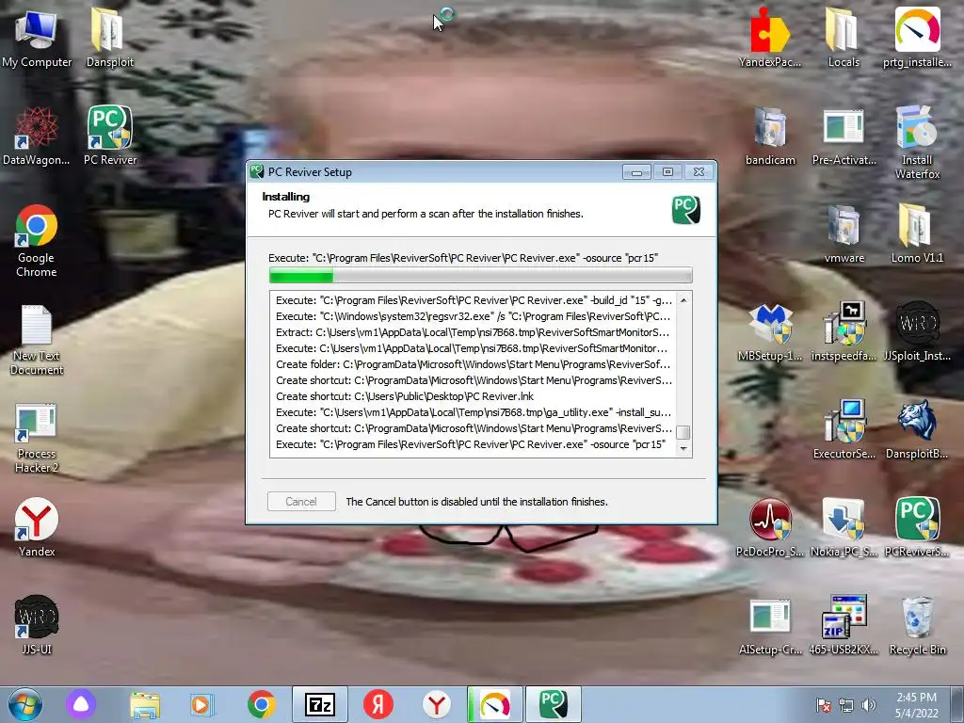Click the installation progress bar
The height and width of the screenshot is (723, 964).
[x=480, y=275]
